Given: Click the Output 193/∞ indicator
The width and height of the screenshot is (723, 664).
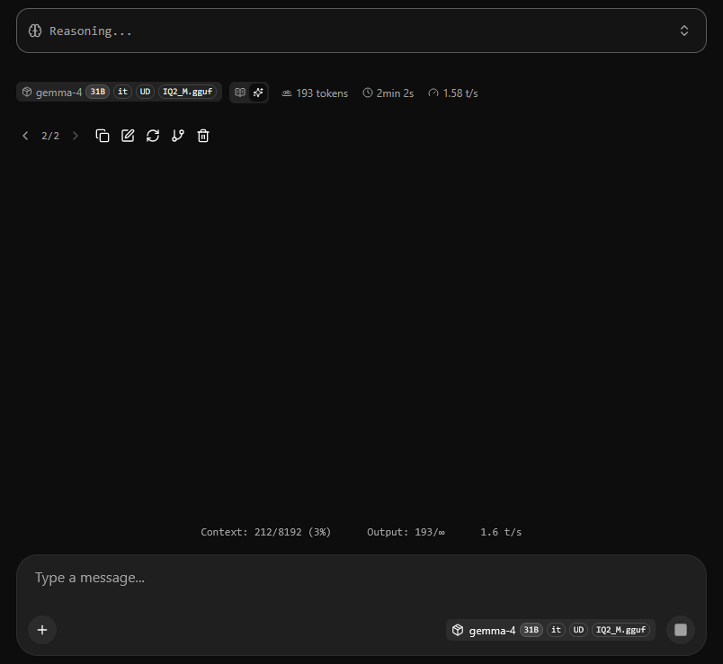Looking at the screenshot, I should [x=406, y=532].
